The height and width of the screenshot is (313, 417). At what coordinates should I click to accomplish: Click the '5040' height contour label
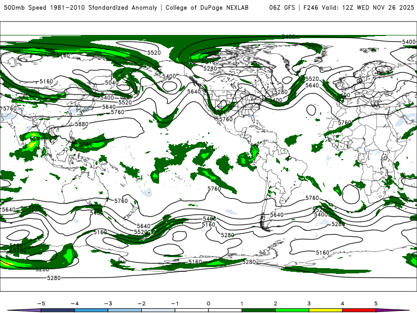[x=112, y=82]
